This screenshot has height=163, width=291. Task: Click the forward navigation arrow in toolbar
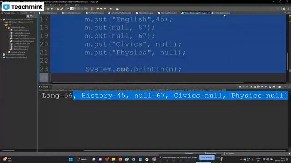tap(110, 9)
